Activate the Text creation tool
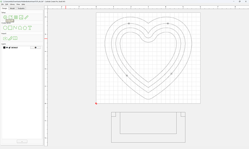The width and height of the screenshot is (249, 149). pyautogui.click(x=30, y=28)
